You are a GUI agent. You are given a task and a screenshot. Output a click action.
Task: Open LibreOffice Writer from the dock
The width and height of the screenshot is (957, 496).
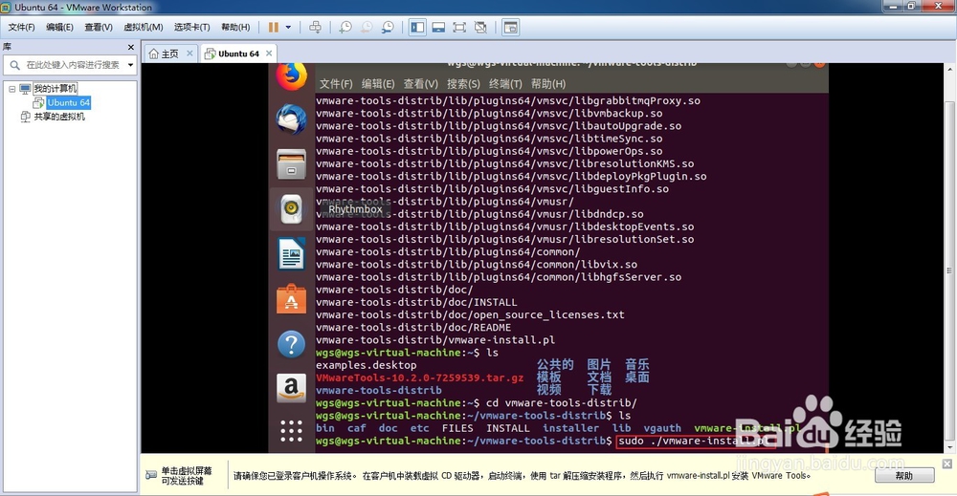(291, 253)
